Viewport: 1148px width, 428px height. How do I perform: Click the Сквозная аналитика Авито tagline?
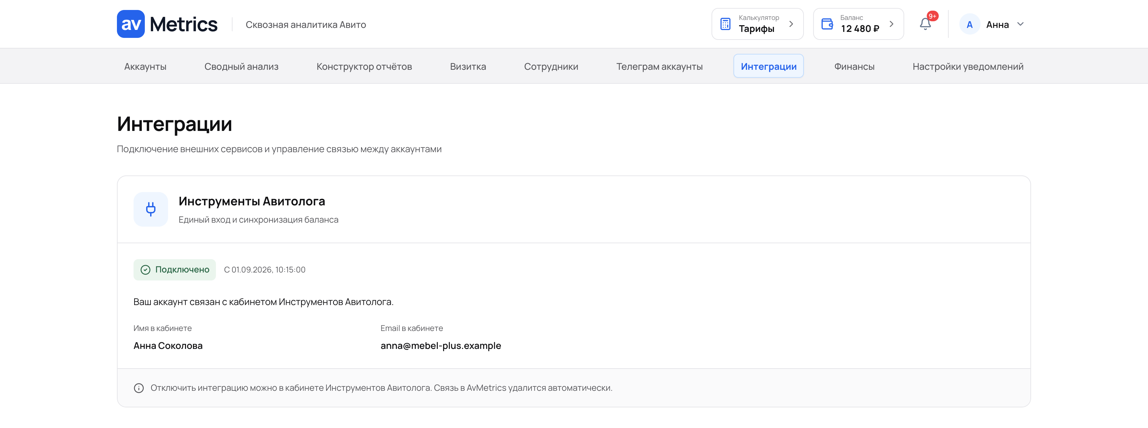[x=306, y=25]
